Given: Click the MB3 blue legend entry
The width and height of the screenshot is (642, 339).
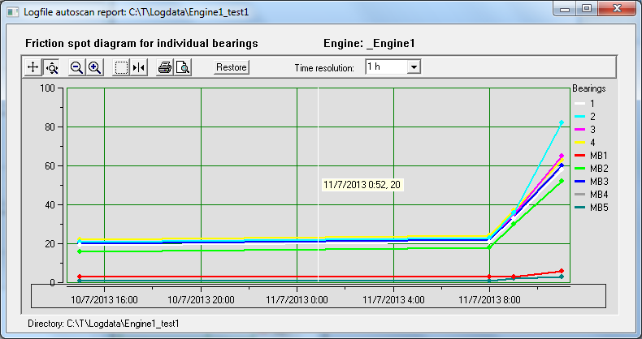Looking at the screenshot, I should 592,181.
